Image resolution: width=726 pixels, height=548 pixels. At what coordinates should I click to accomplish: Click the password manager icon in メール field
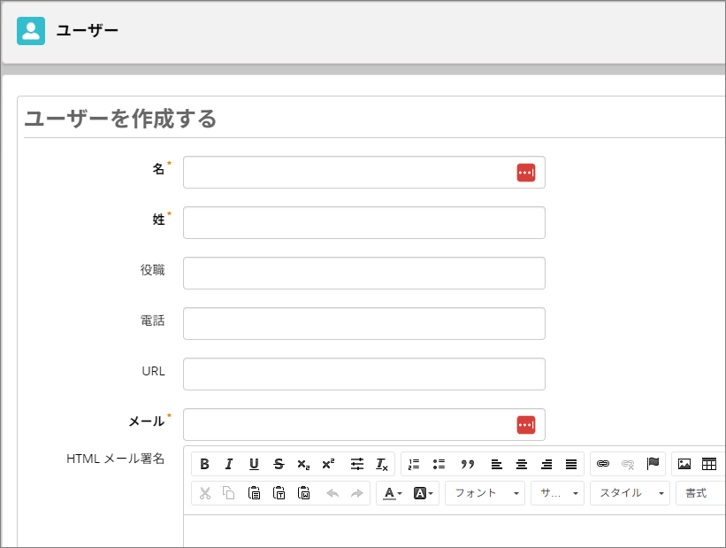pyautogui.click(x=526, y=425)
